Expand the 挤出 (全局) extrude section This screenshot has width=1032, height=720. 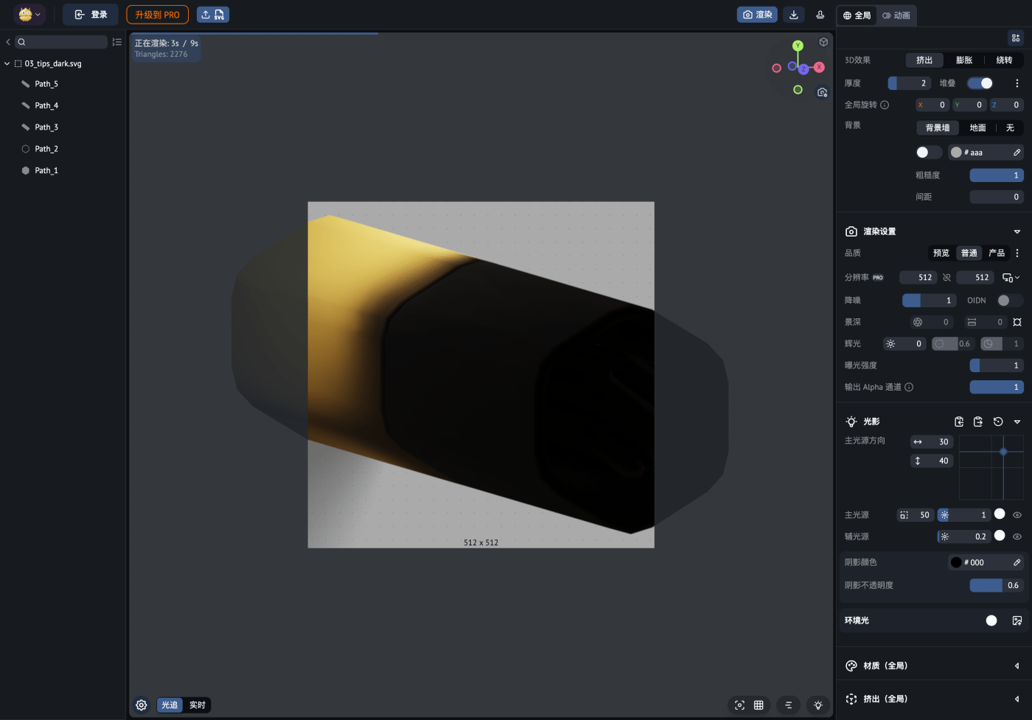(x=1017, y=699)
